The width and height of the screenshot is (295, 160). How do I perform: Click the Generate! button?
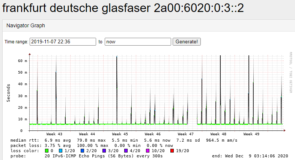point(187,41)
